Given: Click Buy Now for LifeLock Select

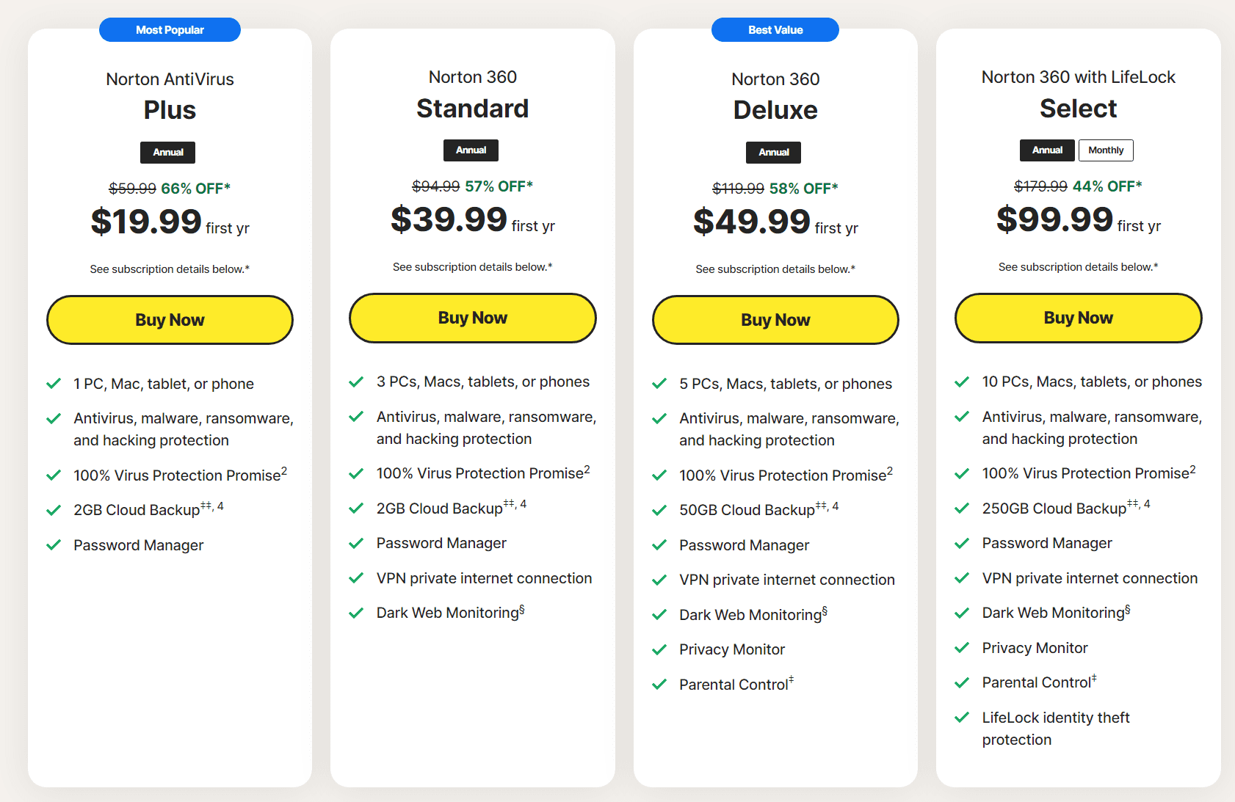Looking at the screenshot, I should 1079,318.
